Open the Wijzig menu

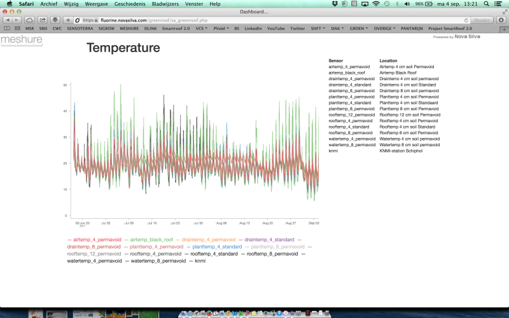(x=71, y=4)
